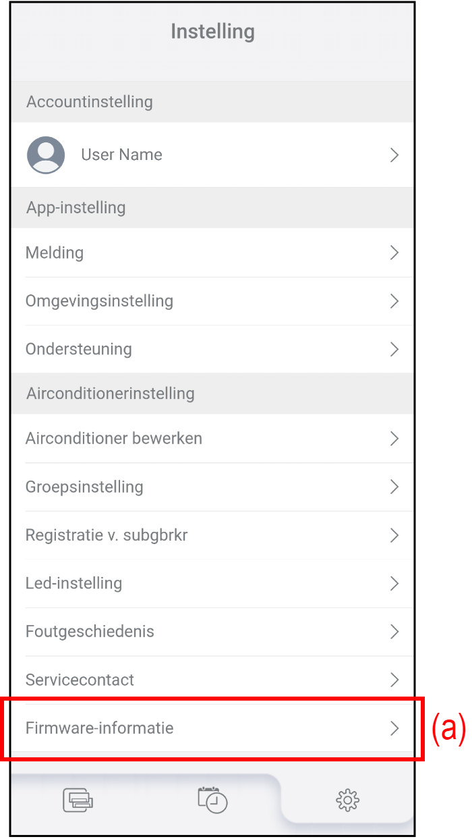This screenshot has height=839, width=472.
Task: Tap the user profile avatar icon
Action: tap(46, 155)
